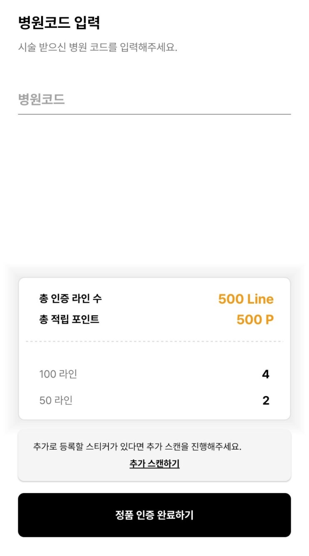Select the 50 라인 row label

pyautogui.click(x=56, y=400)
